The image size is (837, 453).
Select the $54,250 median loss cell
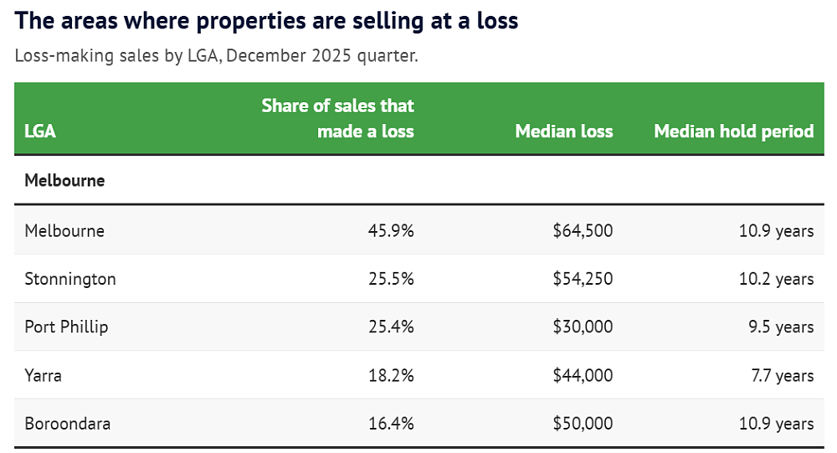point(583,279)
